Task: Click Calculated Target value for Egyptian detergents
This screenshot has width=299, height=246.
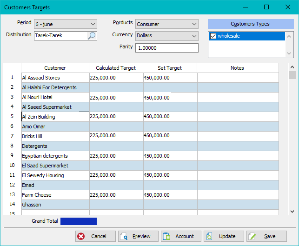Action: 116,156
